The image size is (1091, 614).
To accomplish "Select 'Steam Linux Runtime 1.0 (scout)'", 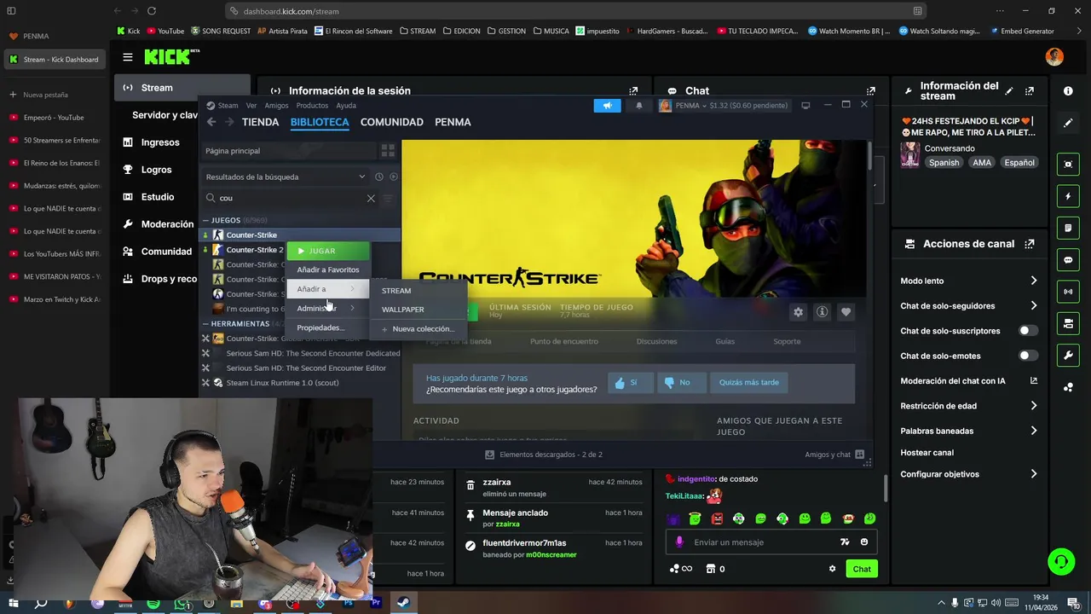I will click(x=282, y=383).
